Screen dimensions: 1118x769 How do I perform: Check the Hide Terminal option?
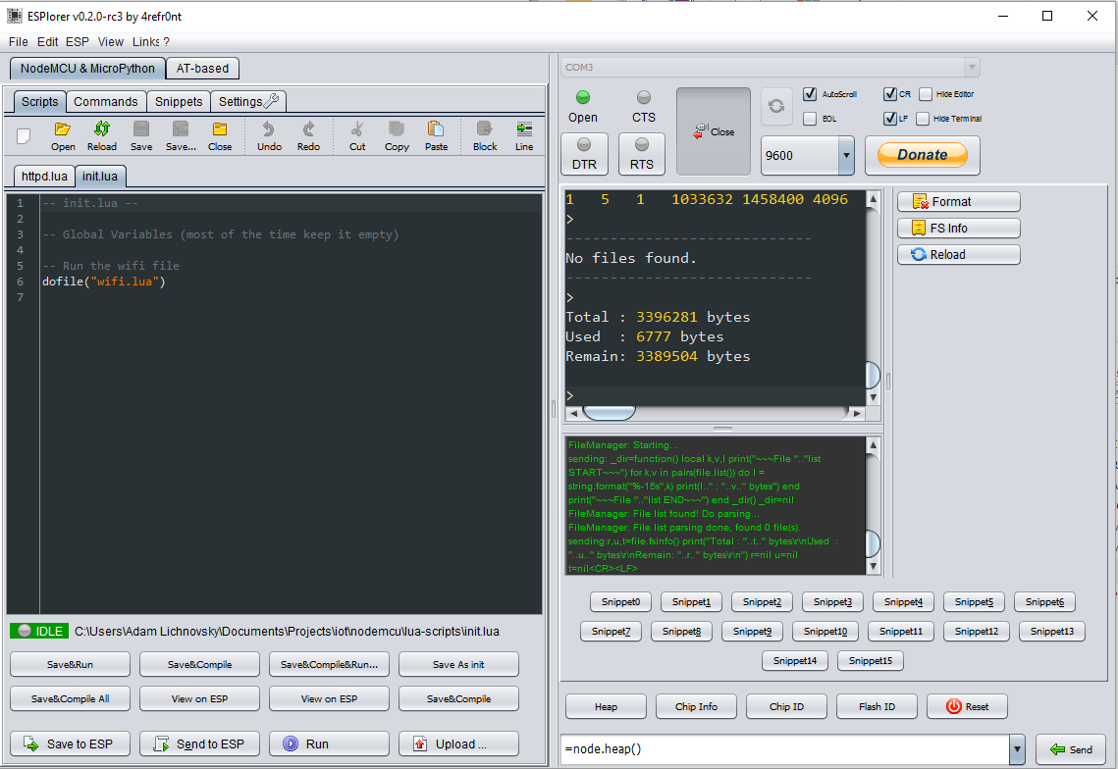pyautogui.click(x=923, y=119)
